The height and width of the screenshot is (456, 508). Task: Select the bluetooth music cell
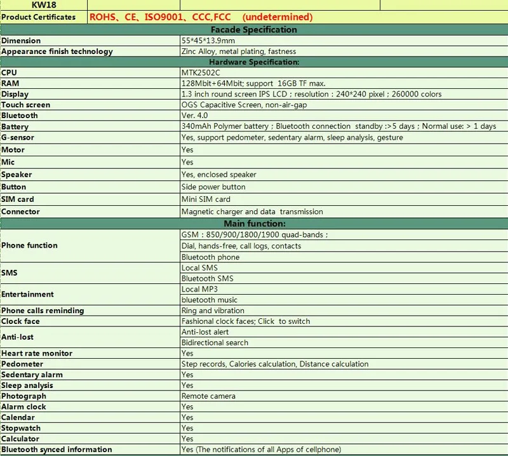(344, 300)
